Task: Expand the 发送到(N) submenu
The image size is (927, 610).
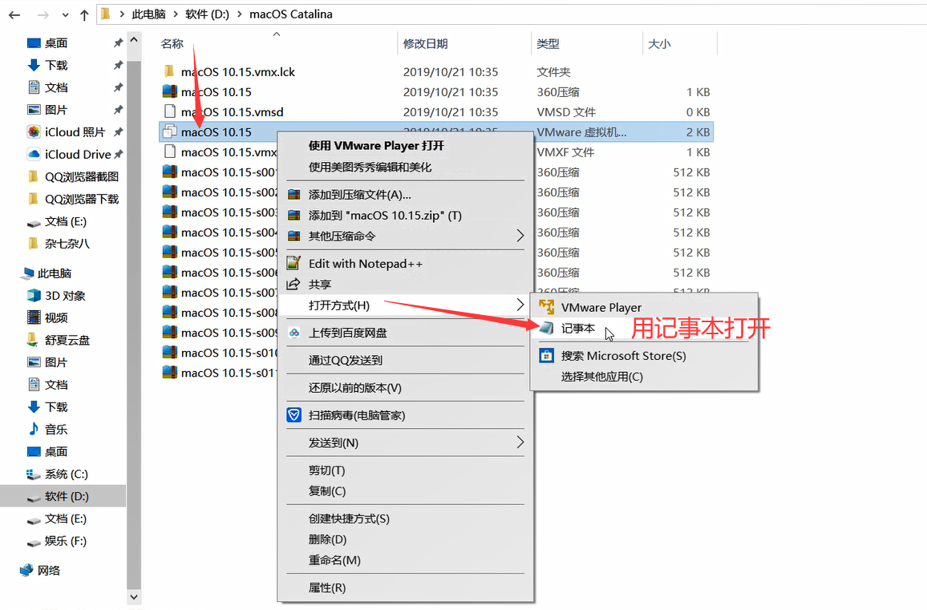Action: (x=335, y=442)
